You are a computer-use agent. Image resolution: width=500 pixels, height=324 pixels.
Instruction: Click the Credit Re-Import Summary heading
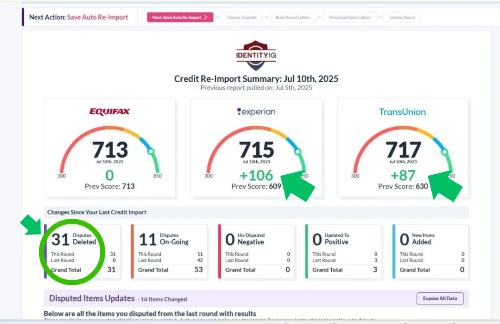click(x=256, y=79)
